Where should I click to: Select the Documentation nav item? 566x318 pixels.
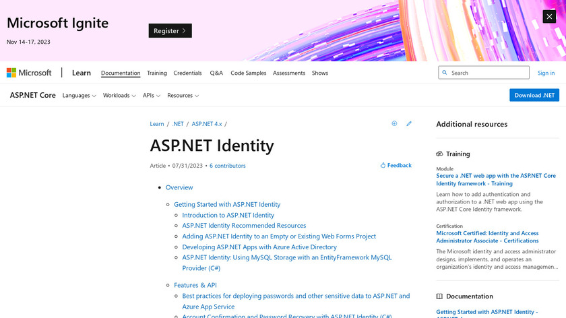121,73
